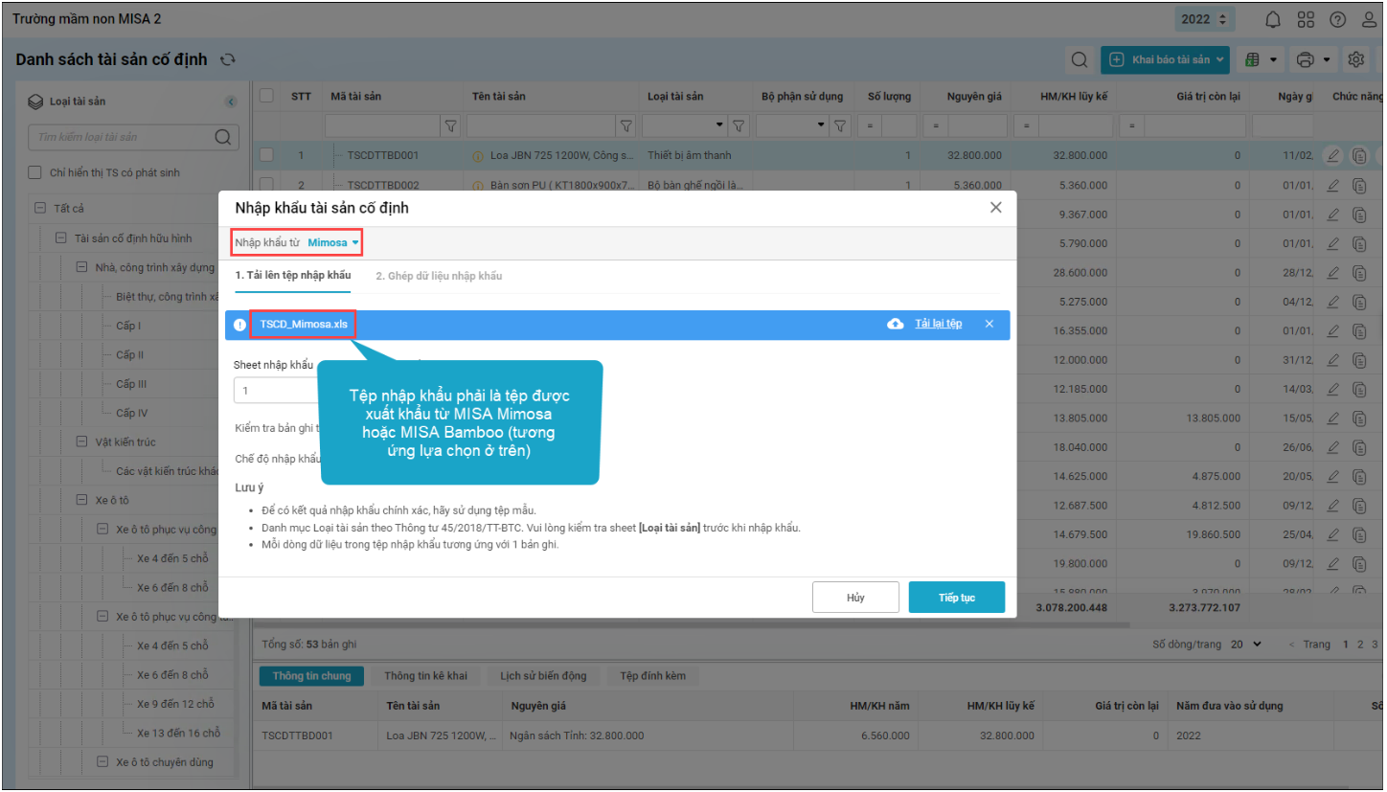Go to page 3 of the list
This screenshot has height=792, width=1387.
[1376, 645]
